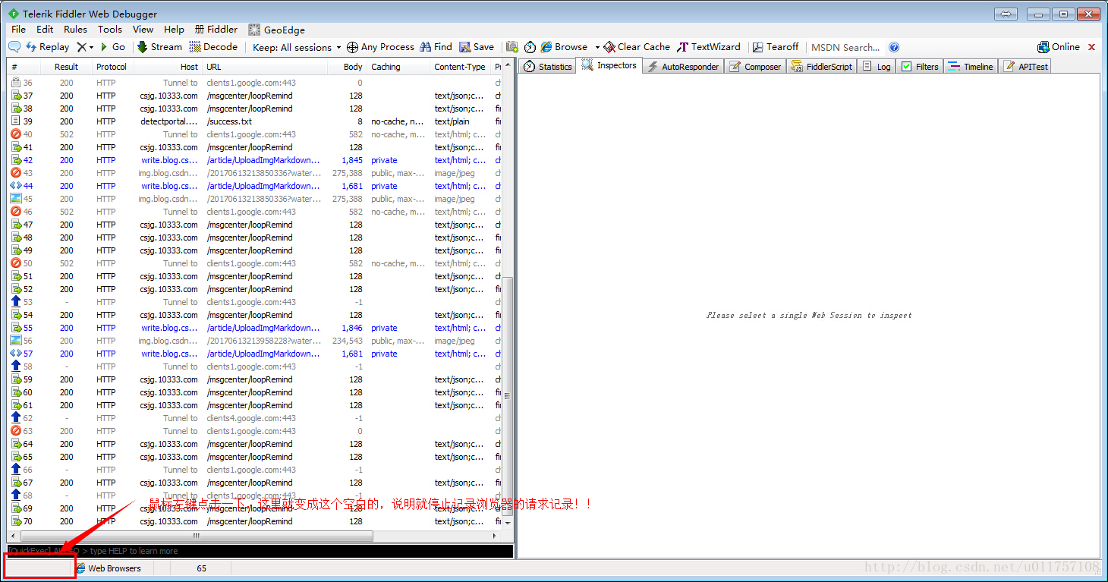
Task: Save sessions with the Save button
Action: 477,47
